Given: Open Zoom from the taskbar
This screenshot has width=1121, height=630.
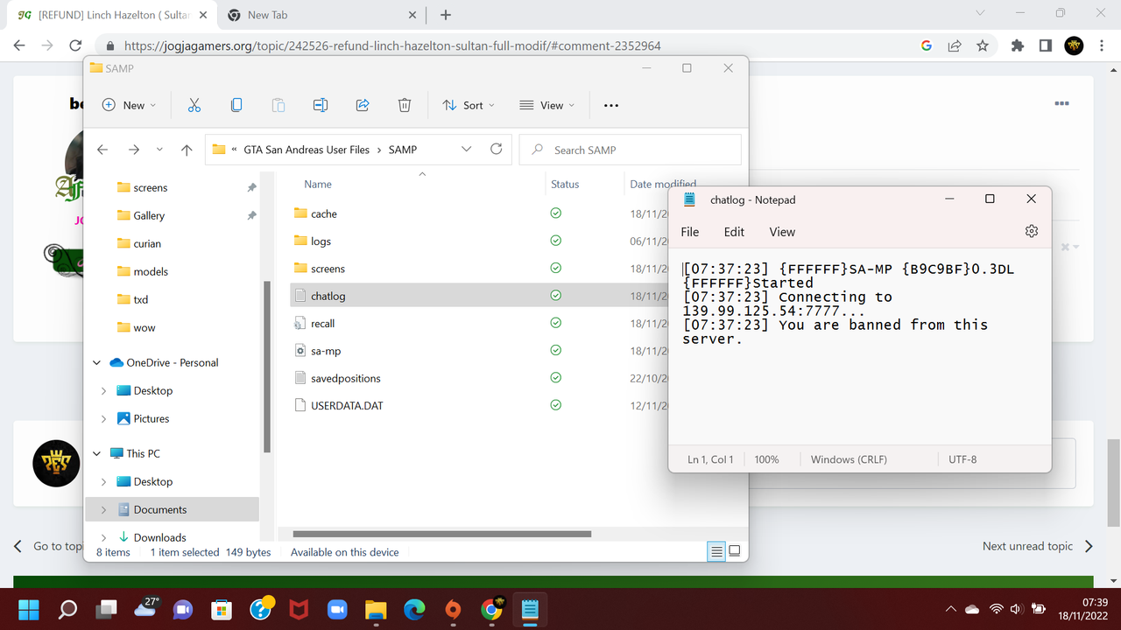Looking at the screenshot, I should (337, 609).
